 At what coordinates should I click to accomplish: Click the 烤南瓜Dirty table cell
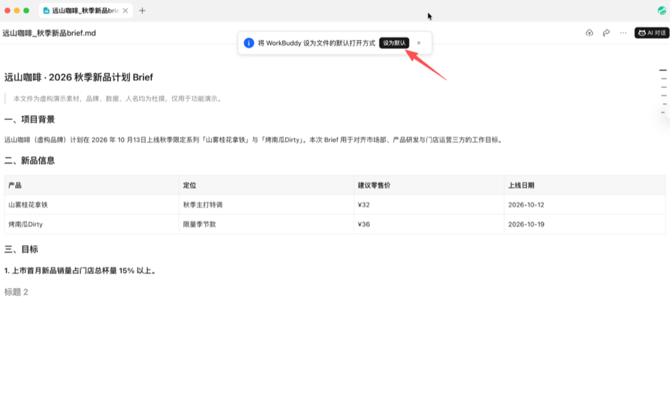click(91, 224)
